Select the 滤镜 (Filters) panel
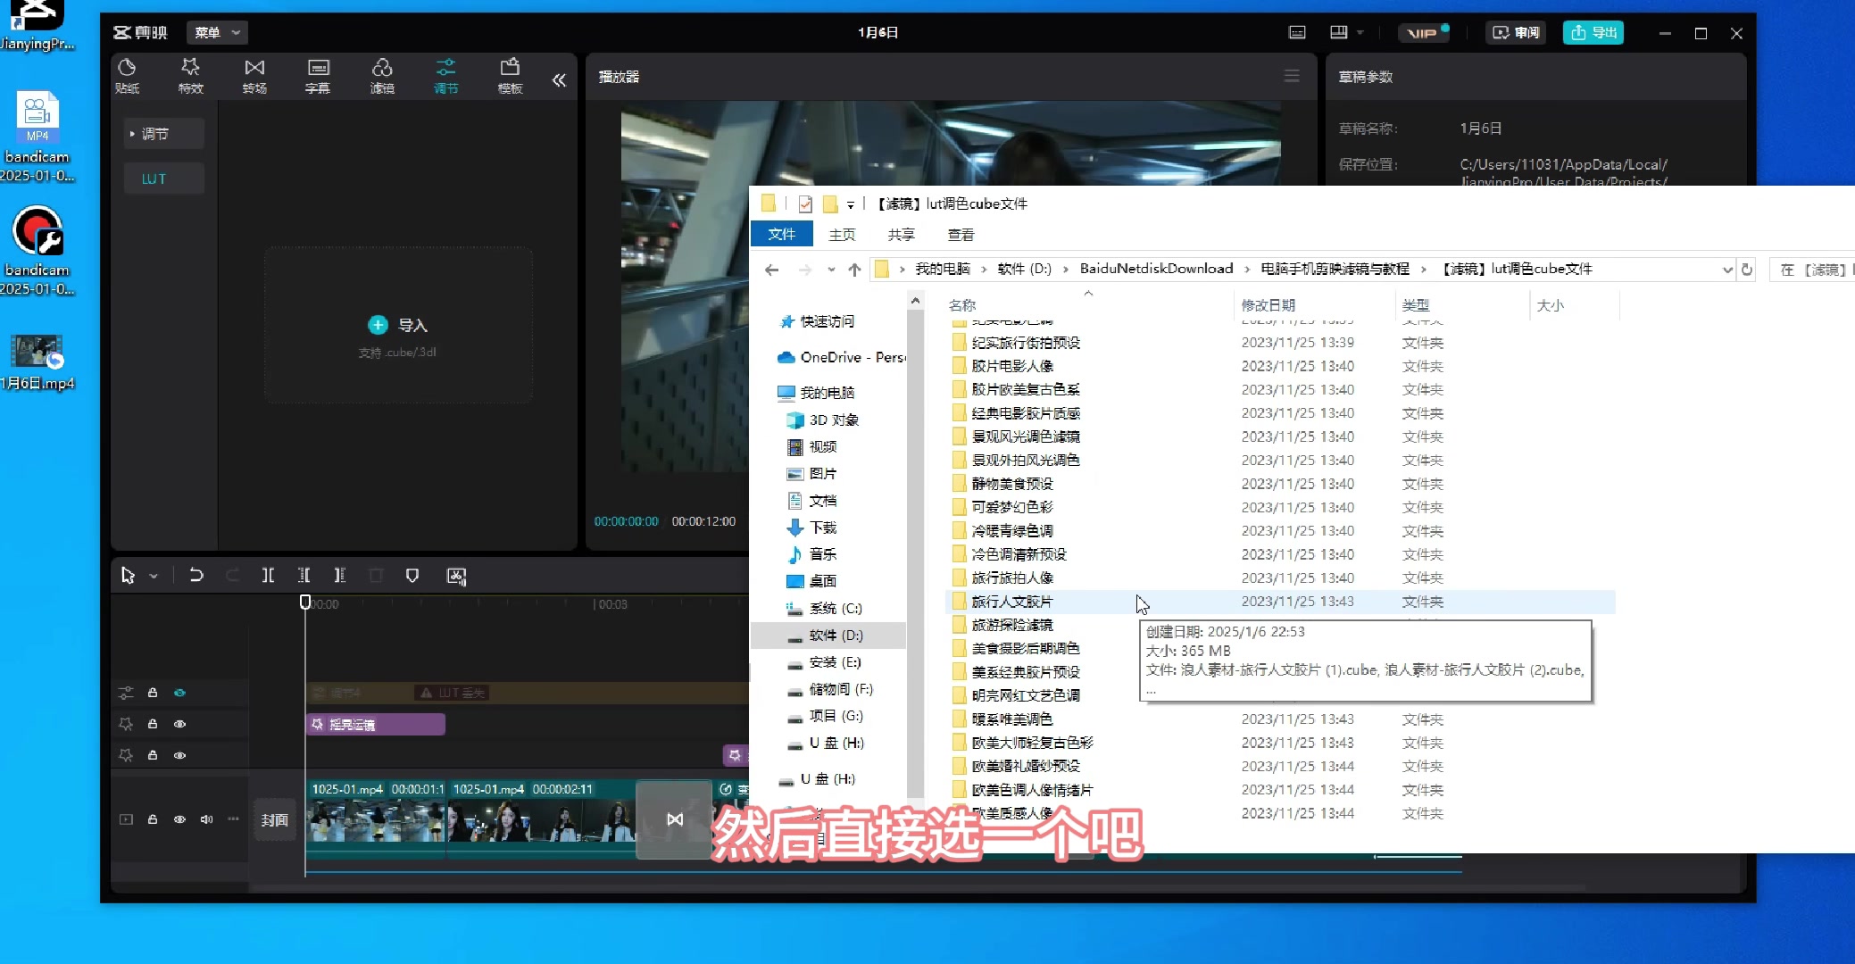The image size is (1855, 964). click(x=382, y=76)
